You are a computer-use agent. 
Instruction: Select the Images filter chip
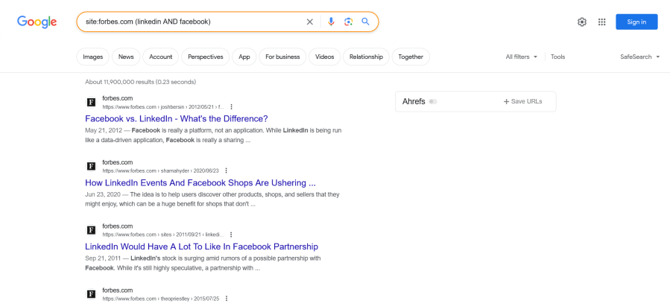92,57
